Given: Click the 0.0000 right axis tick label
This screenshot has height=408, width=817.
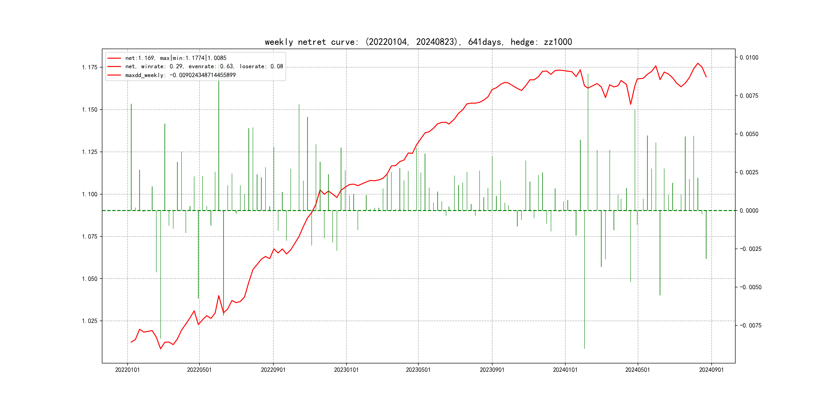Looking at the screenshot, I should click(x=749, y=211).
